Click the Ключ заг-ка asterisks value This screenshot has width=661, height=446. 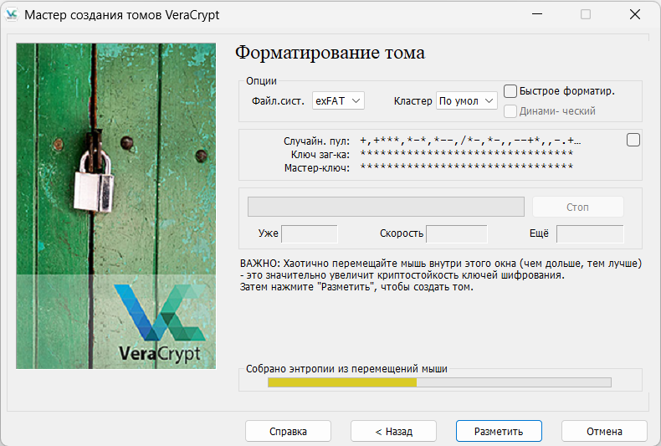[466, 153]
